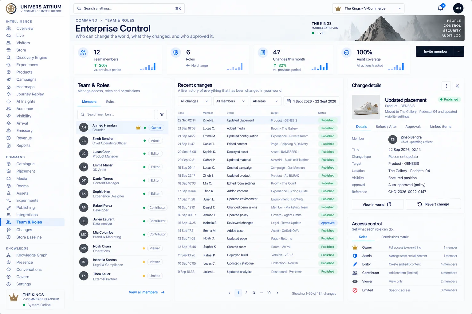The image size is (472, 314).
Task: Click the Univers Atrium logo
Action: tap(11, 9)
